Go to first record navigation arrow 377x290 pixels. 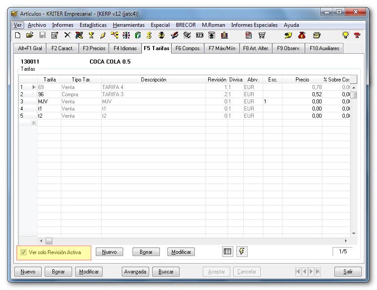(298, 272)
